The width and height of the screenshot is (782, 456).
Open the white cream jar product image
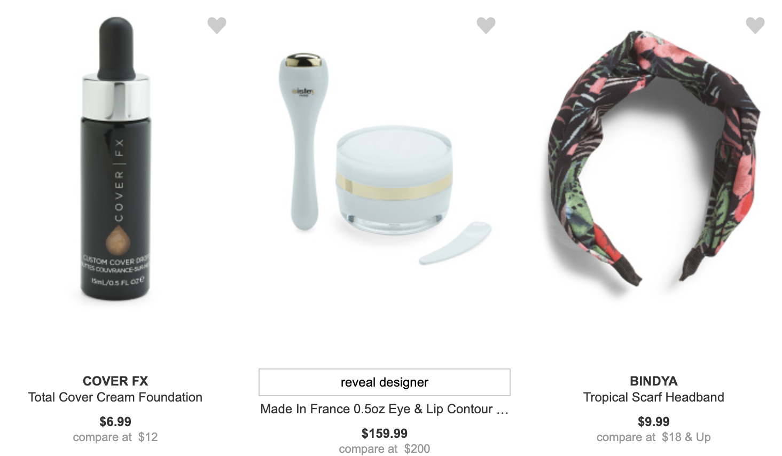[x=394, y=179]
